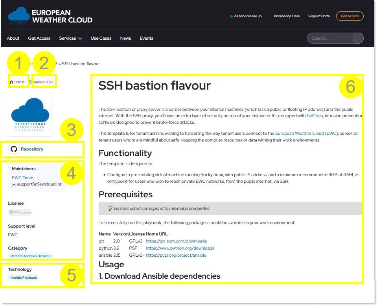379x307 pixels.
Task: Open the EWC Team maintainer link
Action: (x=22, y=178)
